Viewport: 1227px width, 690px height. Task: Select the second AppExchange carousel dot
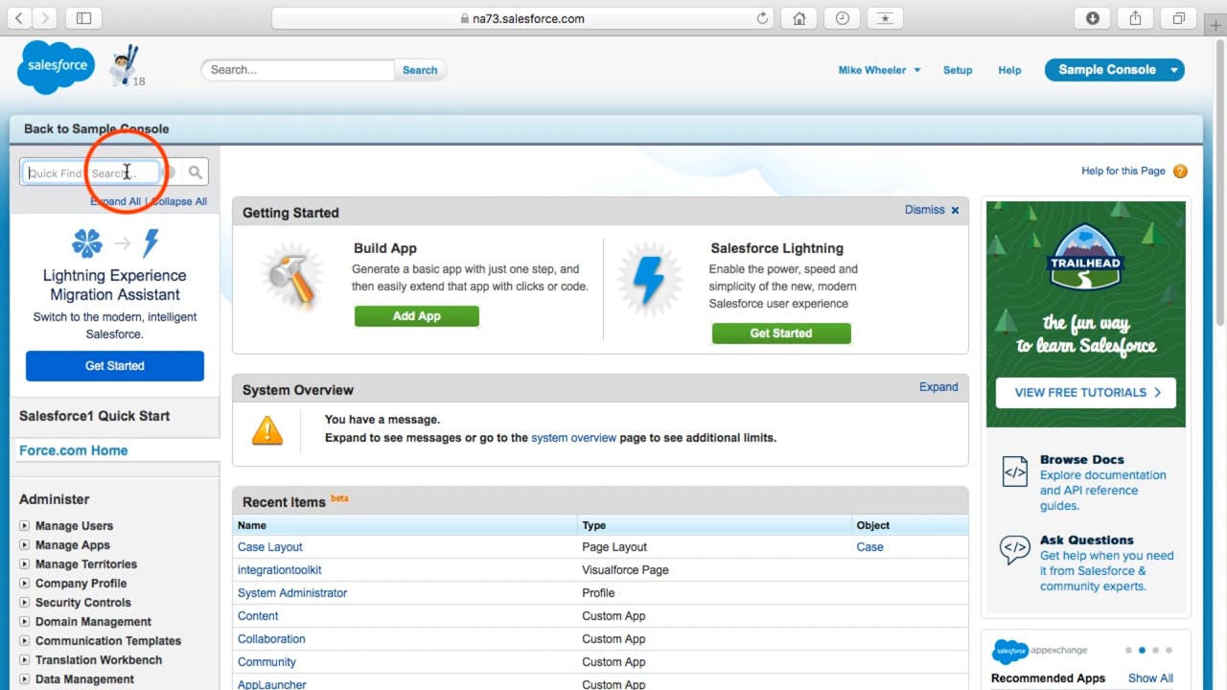[x=1141, y=650]
